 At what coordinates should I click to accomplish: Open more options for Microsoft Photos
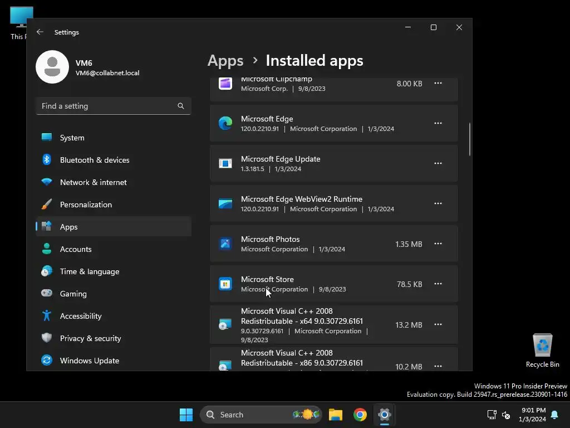(438, 244)
